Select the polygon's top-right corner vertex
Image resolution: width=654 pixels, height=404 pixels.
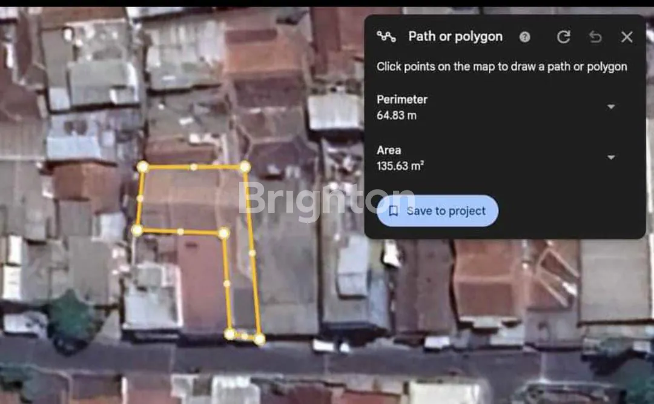pyautogui.click(x=245, y=167)
